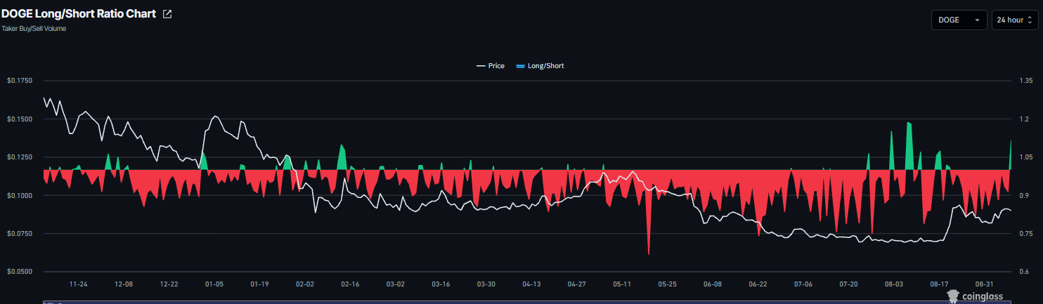The height and width of the screenshot is (304, 1043).
Task: Click the 0.6 ratio axis label
Action: 1024,272
